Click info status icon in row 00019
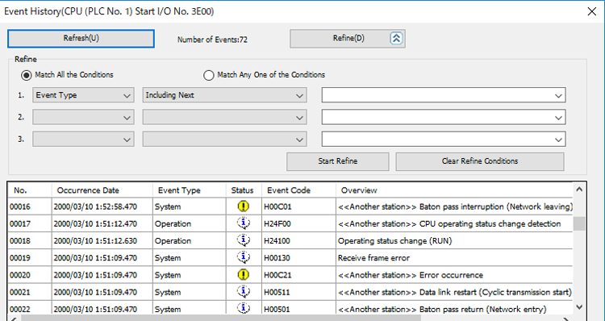The width and height of the screenshot is (605, 321). 243,257
